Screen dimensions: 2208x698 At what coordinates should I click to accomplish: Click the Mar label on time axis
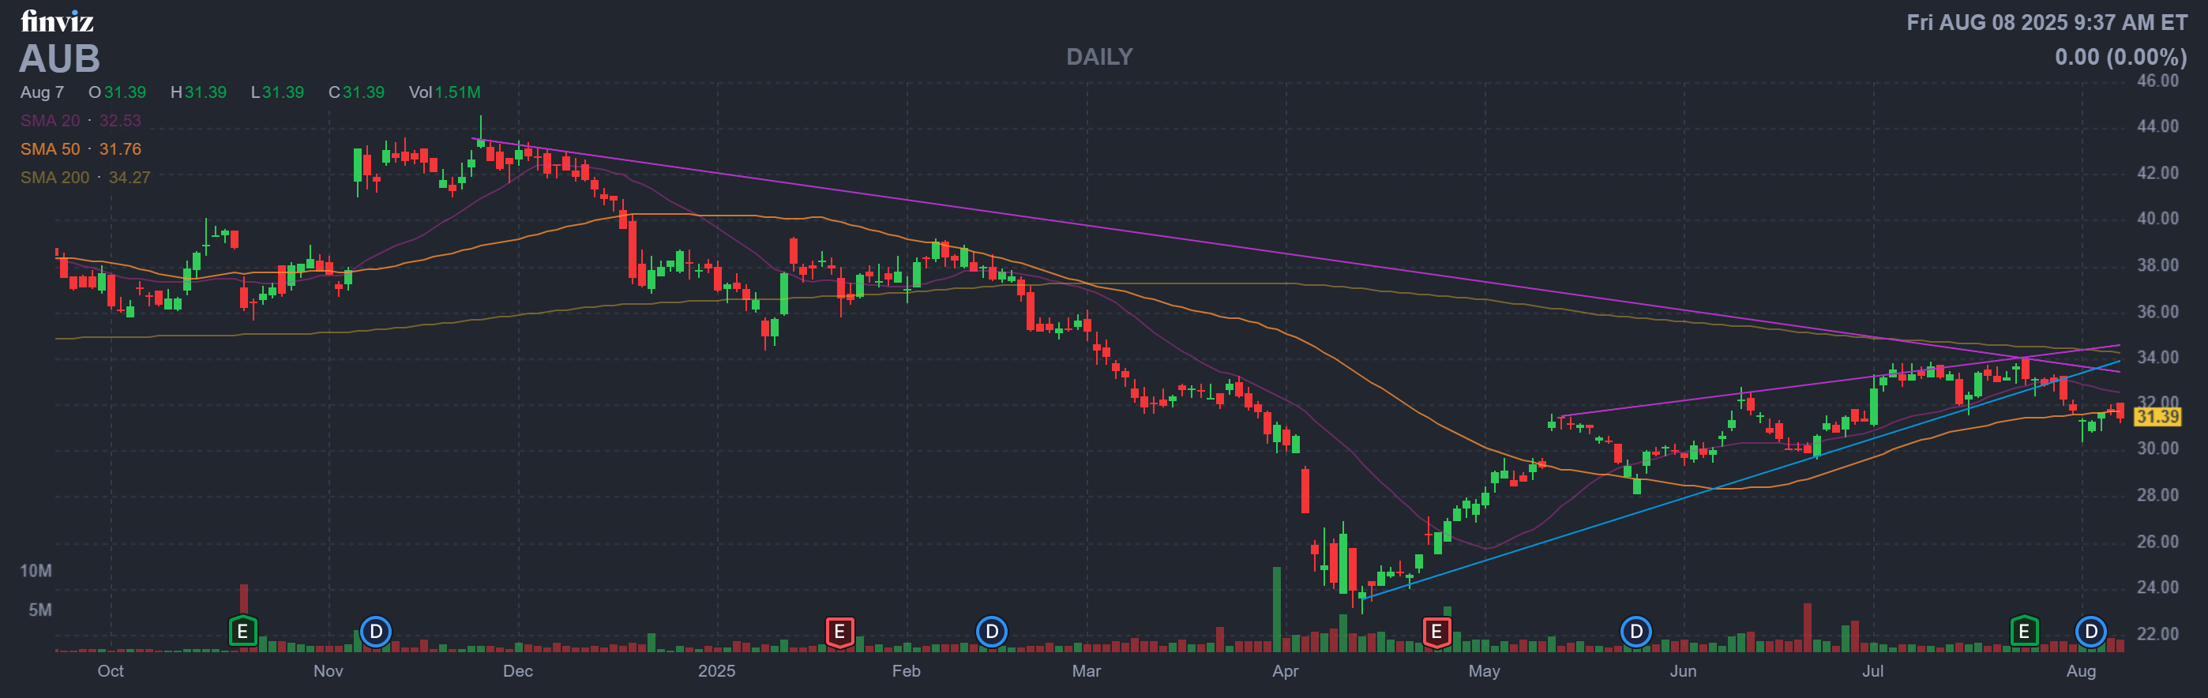pyautogui.click(x=1086, y=671)
